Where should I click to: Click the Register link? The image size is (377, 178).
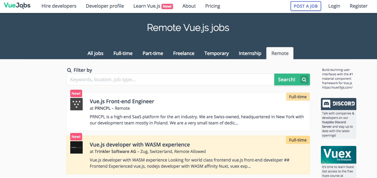[x=358, y=6]
